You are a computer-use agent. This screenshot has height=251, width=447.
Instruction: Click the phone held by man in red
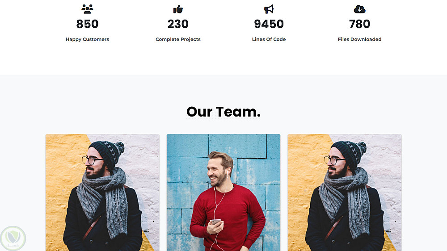(x=216, y=222)
